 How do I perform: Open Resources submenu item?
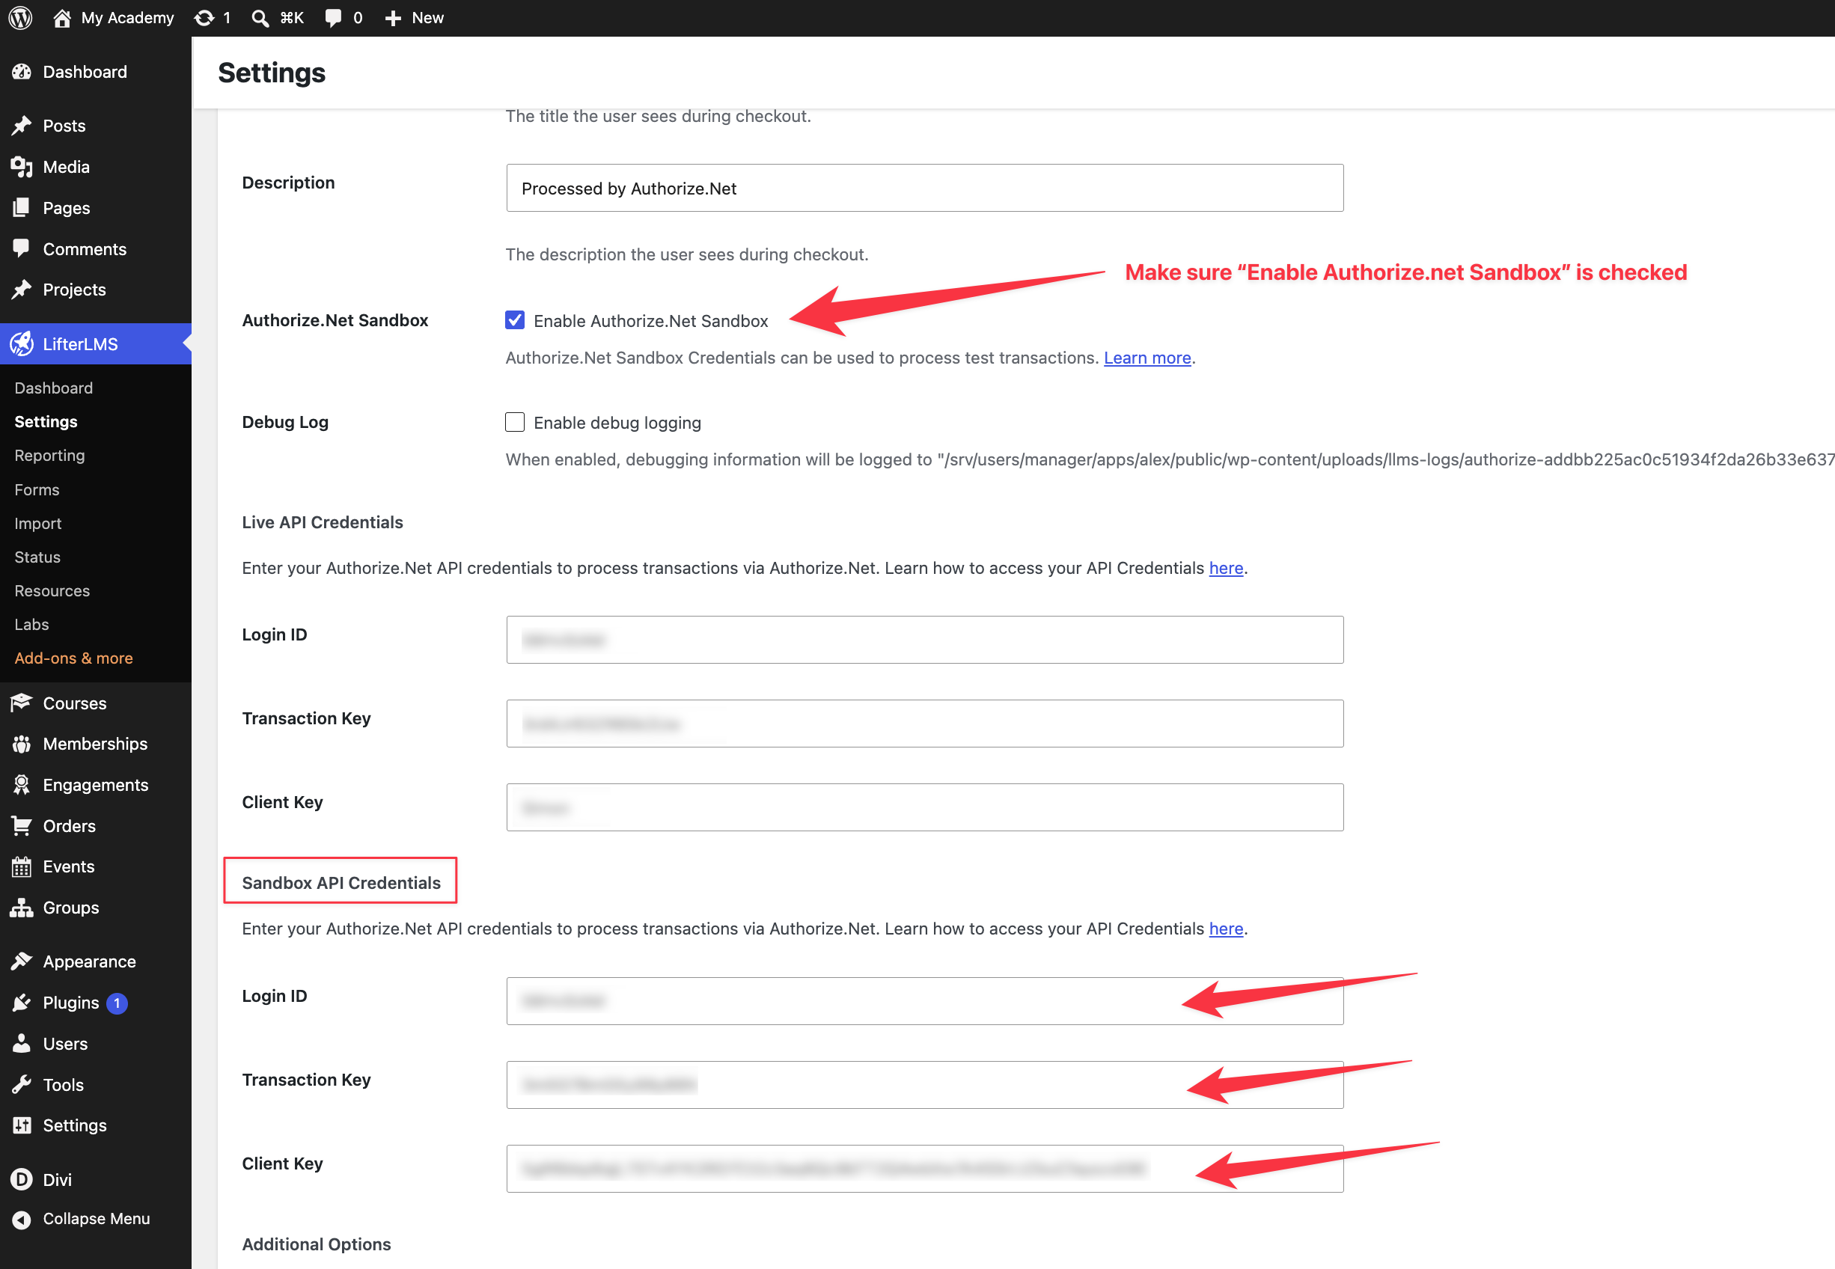click(x=52, y=591)
